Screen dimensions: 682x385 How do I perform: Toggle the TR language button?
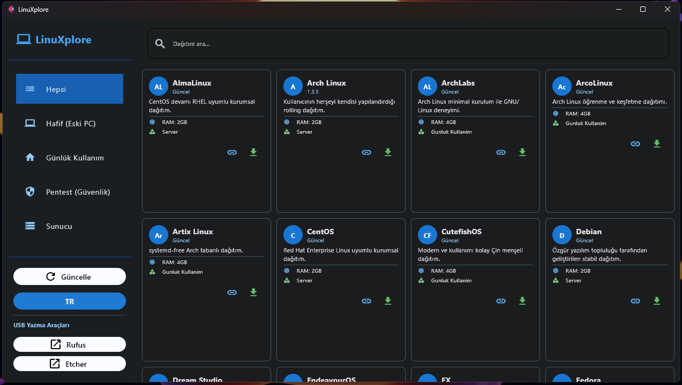(x=70, y=301)
